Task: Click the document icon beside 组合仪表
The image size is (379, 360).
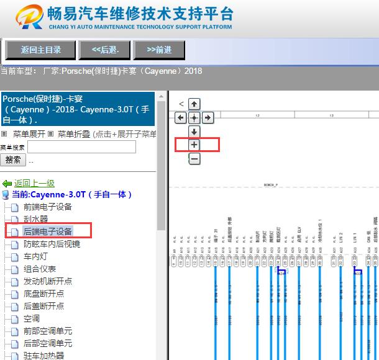Action: coord(14,269)
